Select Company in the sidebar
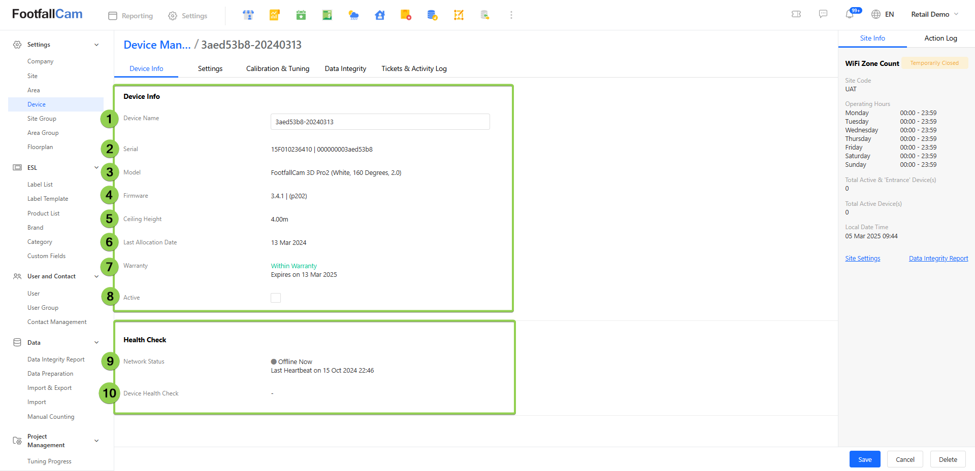The height and width of the screenshot is (471, 975). click(41, 61)
